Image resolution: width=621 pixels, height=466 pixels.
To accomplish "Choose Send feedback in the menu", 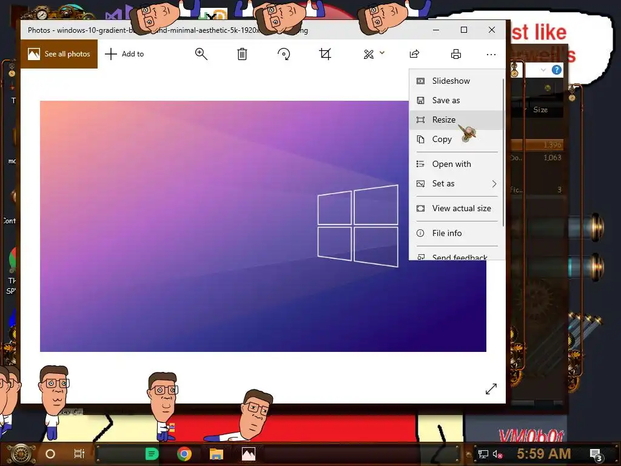I will click(x=456, y=256).
